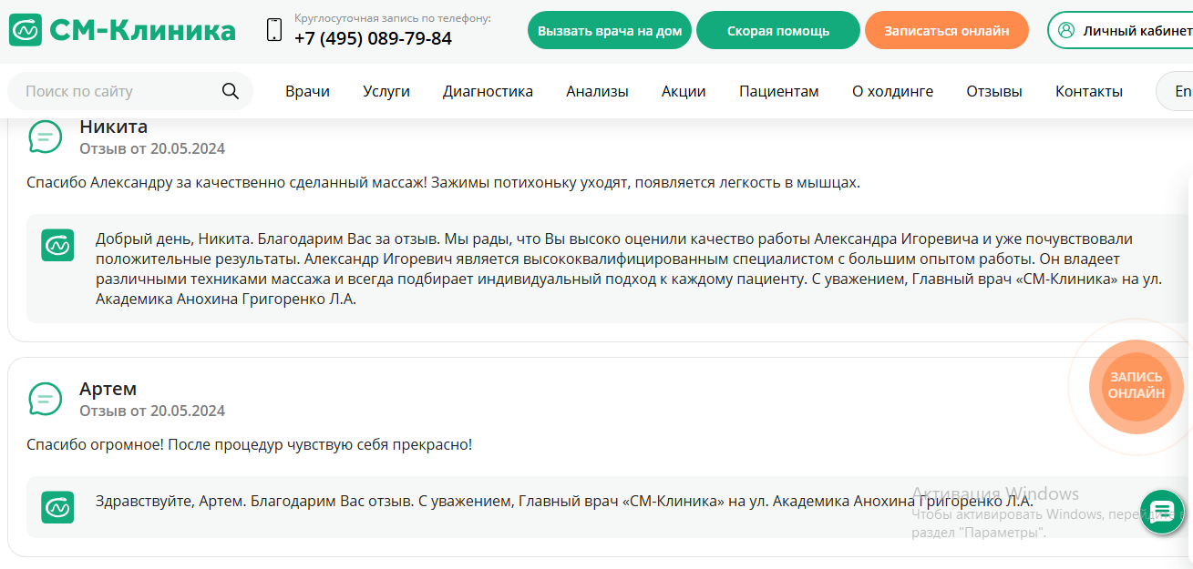
Task: Open the Контакты page
Action: pyautogui.click(x=1088, y=91)
